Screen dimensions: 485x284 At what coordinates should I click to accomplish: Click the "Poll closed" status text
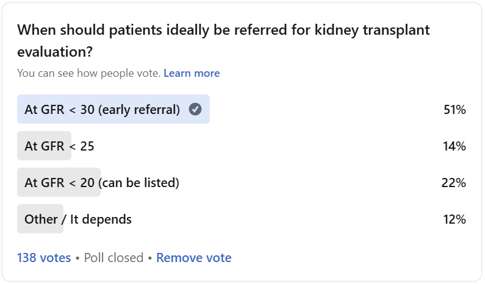[x=113, y=257]
